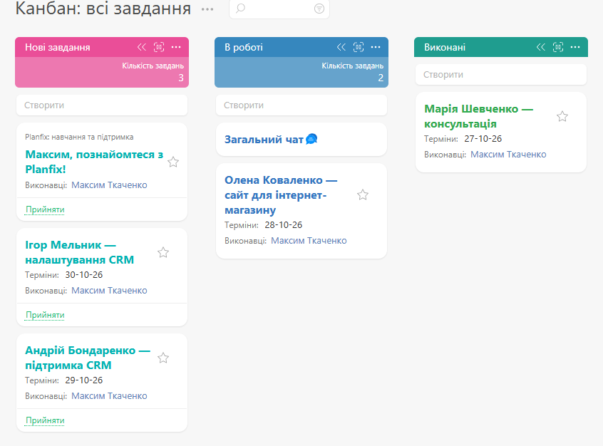
Task: Click assignee Максим Ткаченко on Олена Коваленко card
Action: click(309, 240)
